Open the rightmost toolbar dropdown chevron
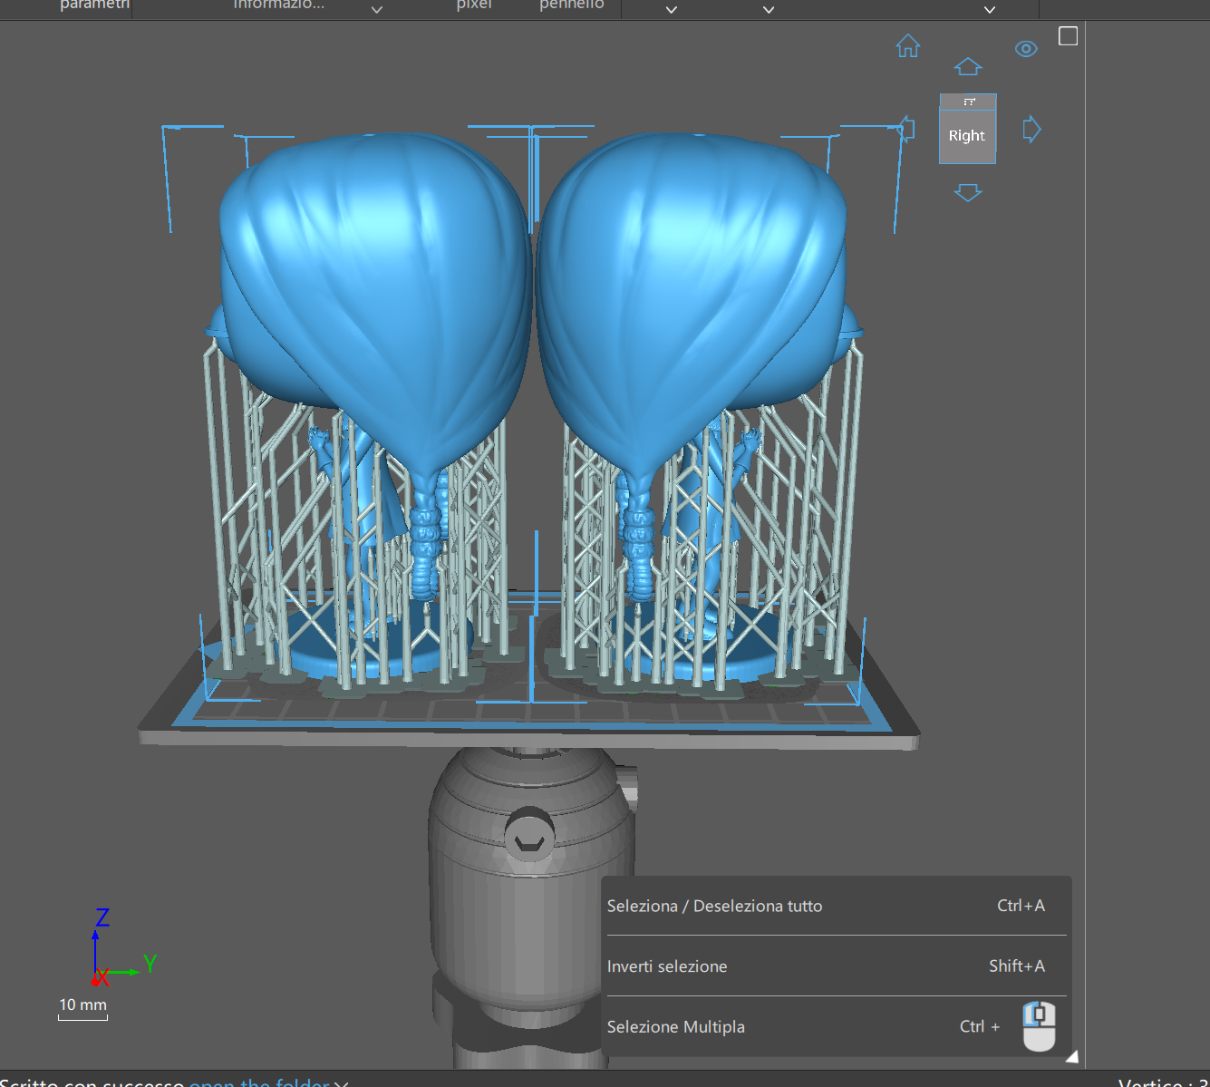The width and height of the screenshot is (1210, 1087). click(990, 9)
